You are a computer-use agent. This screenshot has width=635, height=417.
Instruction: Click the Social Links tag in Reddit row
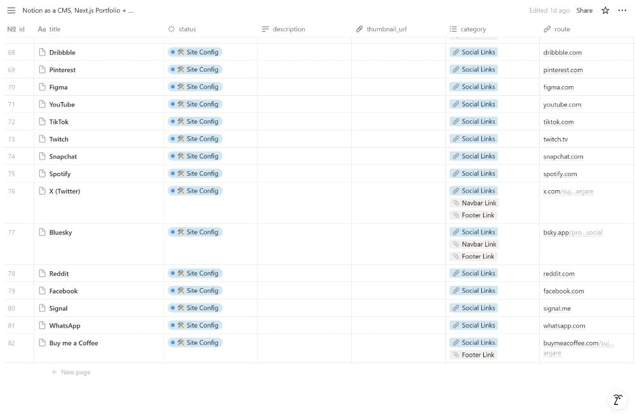[474, 274]
